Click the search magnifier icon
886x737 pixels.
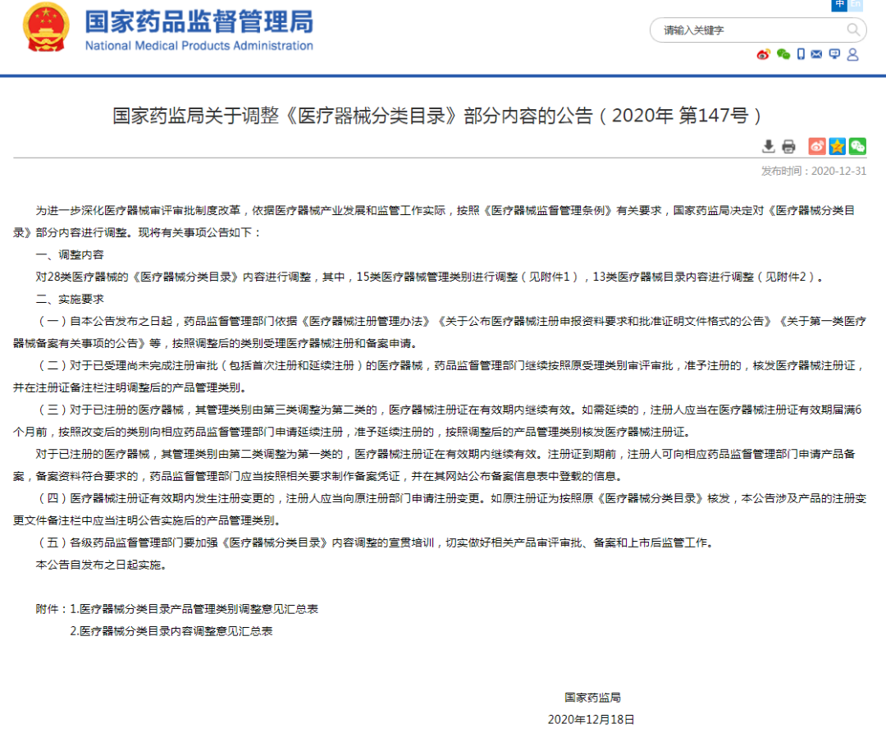[854, 30]
